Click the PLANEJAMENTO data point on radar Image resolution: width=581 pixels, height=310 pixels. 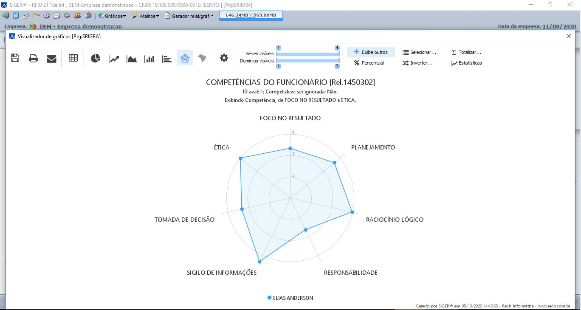pyautogui.click(x=335, y=163)
